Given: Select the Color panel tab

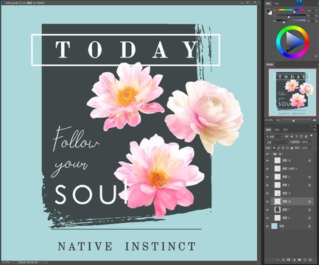Looking at the screenshot, I should [x=268, y=4].
